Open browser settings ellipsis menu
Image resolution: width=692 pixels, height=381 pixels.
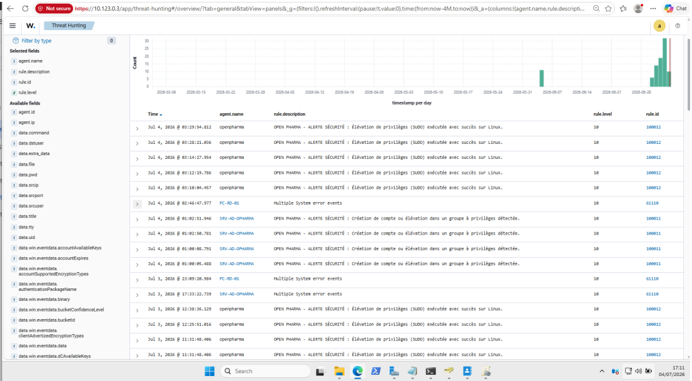click(x=653, y=8)
